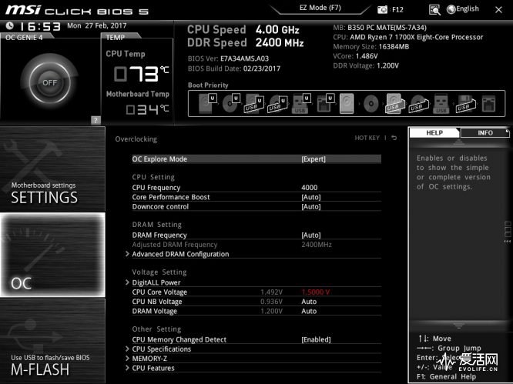Click the Adjusted DRAM Frequency 2400MHz value
Screen dimensions: 513x384
pyautogui.click(x=317, y=245)
